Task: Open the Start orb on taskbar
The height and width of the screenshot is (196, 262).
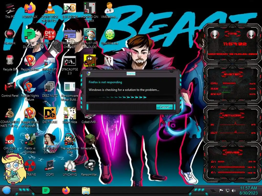Action: [x=6, y=190]
